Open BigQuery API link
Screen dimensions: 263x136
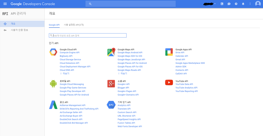click(66, 56)
